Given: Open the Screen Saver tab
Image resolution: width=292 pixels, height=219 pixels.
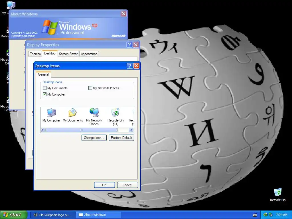Looking at the screenshot, I should [68, 54].
